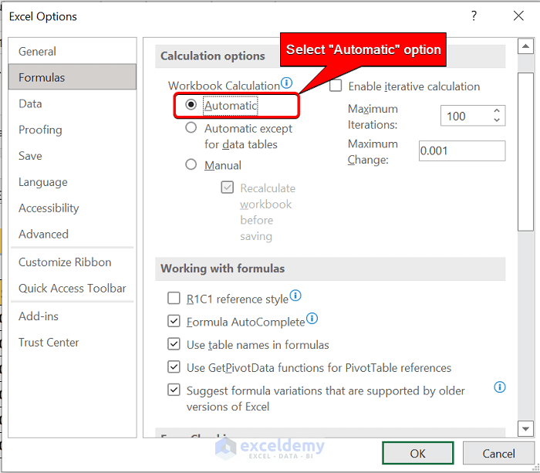Click the info icon next to R1C1 reference style

coord(295,296)
